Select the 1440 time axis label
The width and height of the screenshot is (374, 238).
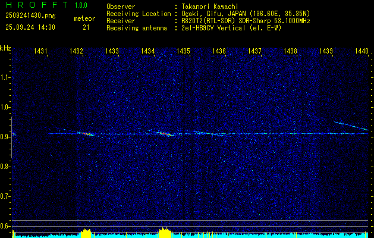(x=362, y=51)
